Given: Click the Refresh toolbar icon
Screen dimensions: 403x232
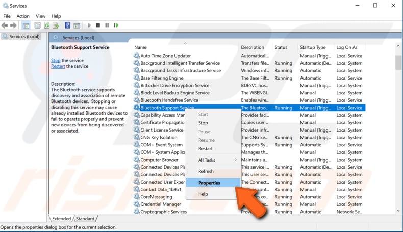Looking at the screenshot, I should click(x=47, y=25).
